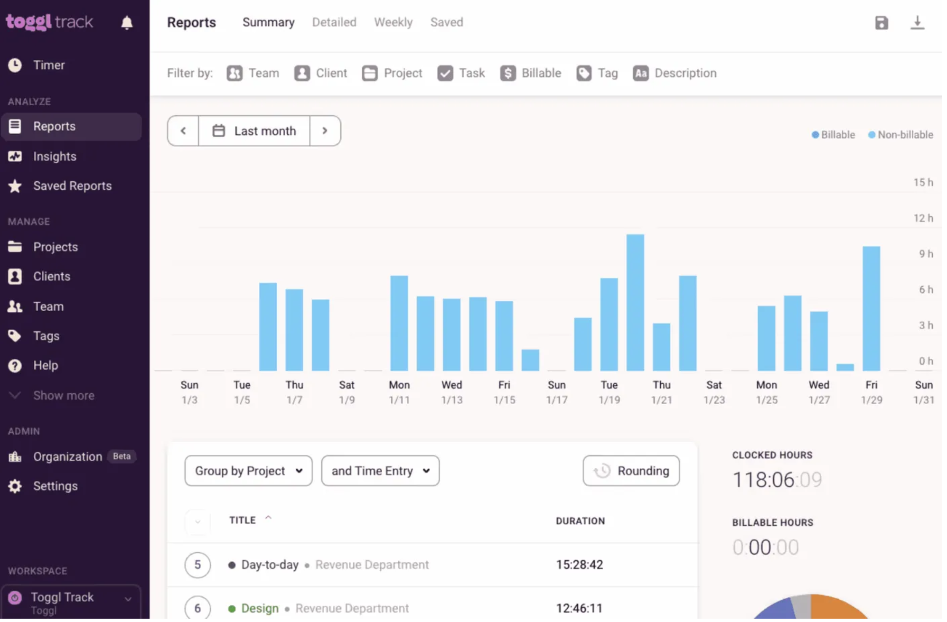The image size is (947, 622).
Task: Click the green Design project color dot
Action: 232,609
